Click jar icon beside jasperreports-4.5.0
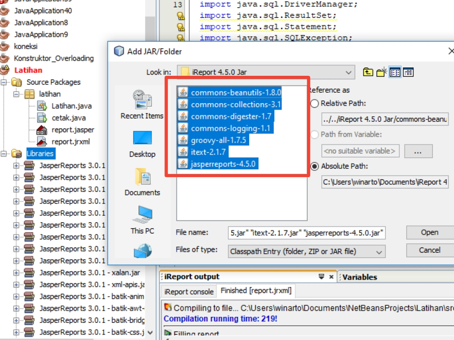This screenshot has width=454, height=340. pos(183,164)
